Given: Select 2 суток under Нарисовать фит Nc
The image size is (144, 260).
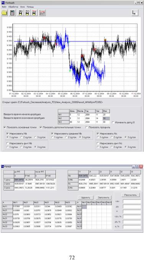Looking at the screenshot, I should pyautogui.click(x=112, y=147).
